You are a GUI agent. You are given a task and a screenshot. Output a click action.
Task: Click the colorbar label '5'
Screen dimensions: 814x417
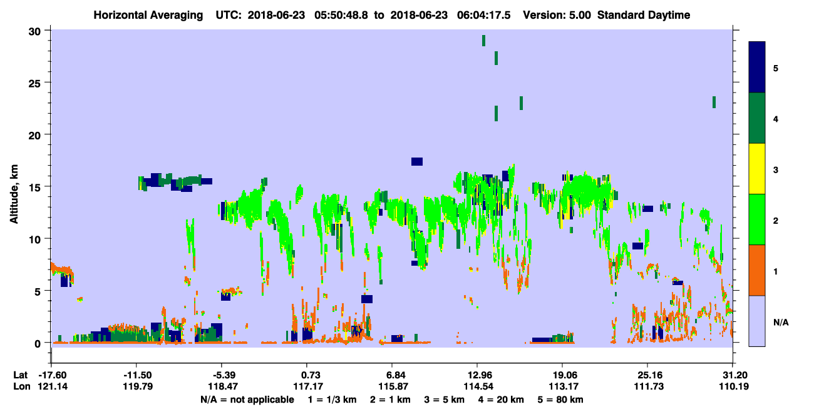776,68
